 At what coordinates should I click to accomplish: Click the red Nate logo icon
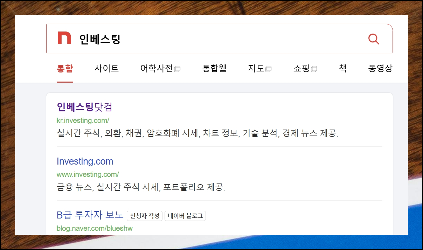point(64,38)
